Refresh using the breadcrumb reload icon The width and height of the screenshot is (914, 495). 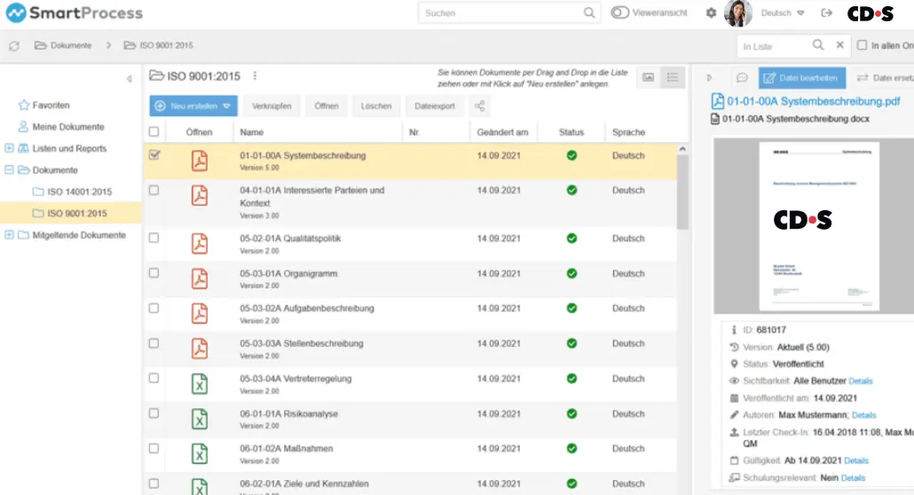14,45
